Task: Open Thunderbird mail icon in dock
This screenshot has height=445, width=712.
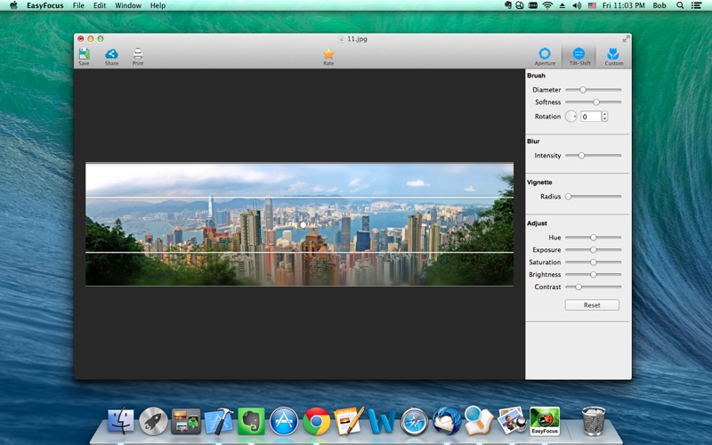Action: click(x=447, y=421)
